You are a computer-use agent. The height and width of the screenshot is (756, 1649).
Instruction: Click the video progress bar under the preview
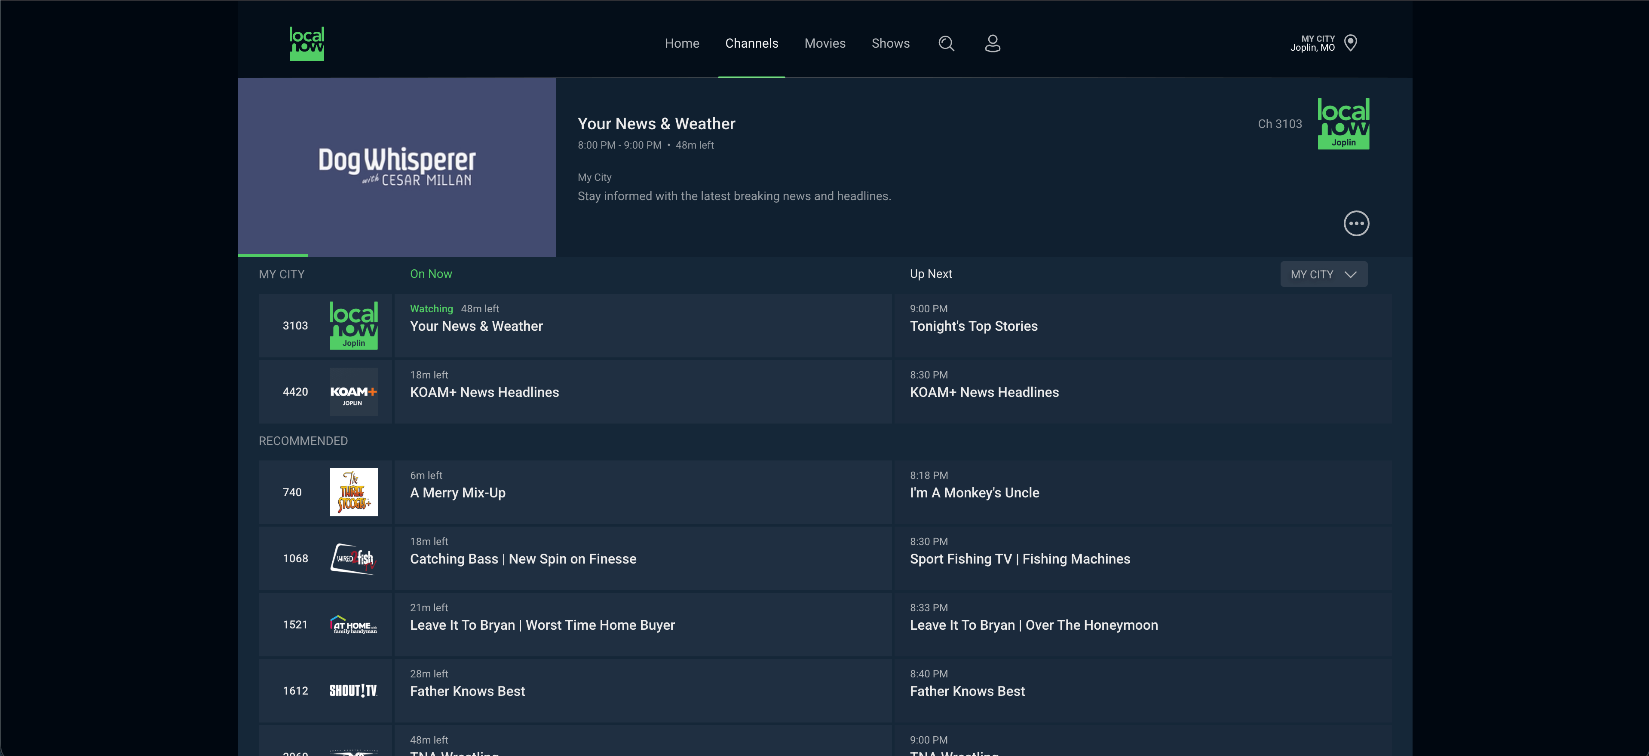(x=397, y=256)
